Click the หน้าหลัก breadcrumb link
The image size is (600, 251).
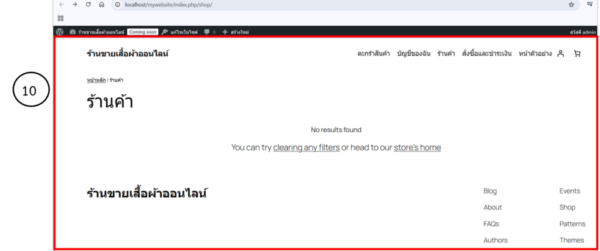point(96,80)
